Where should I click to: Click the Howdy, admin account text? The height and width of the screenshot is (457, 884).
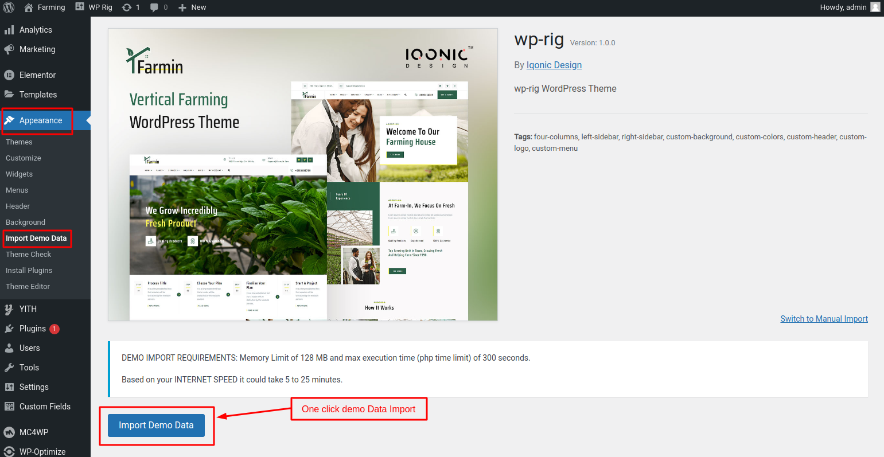coord(843,7)
